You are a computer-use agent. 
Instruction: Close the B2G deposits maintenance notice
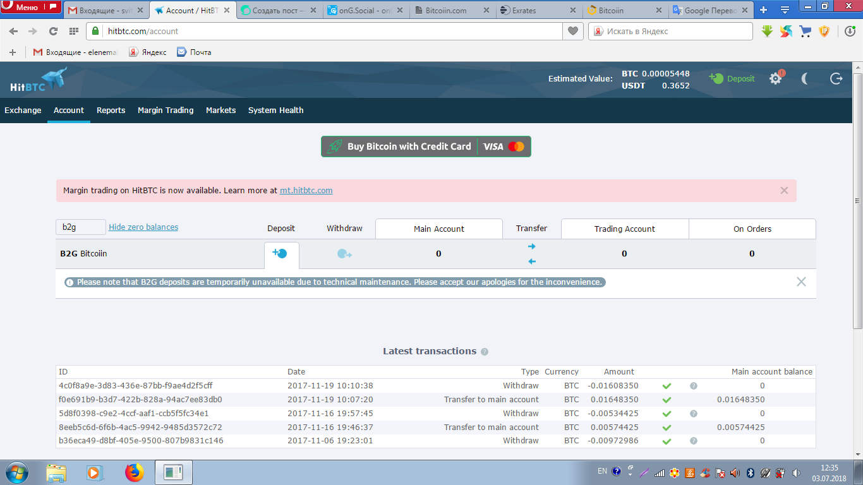[801, 282]
